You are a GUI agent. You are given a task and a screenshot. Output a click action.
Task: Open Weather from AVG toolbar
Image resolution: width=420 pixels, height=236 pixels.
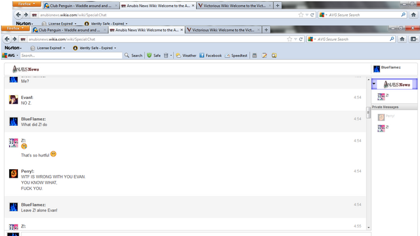[x=186, y=55]
